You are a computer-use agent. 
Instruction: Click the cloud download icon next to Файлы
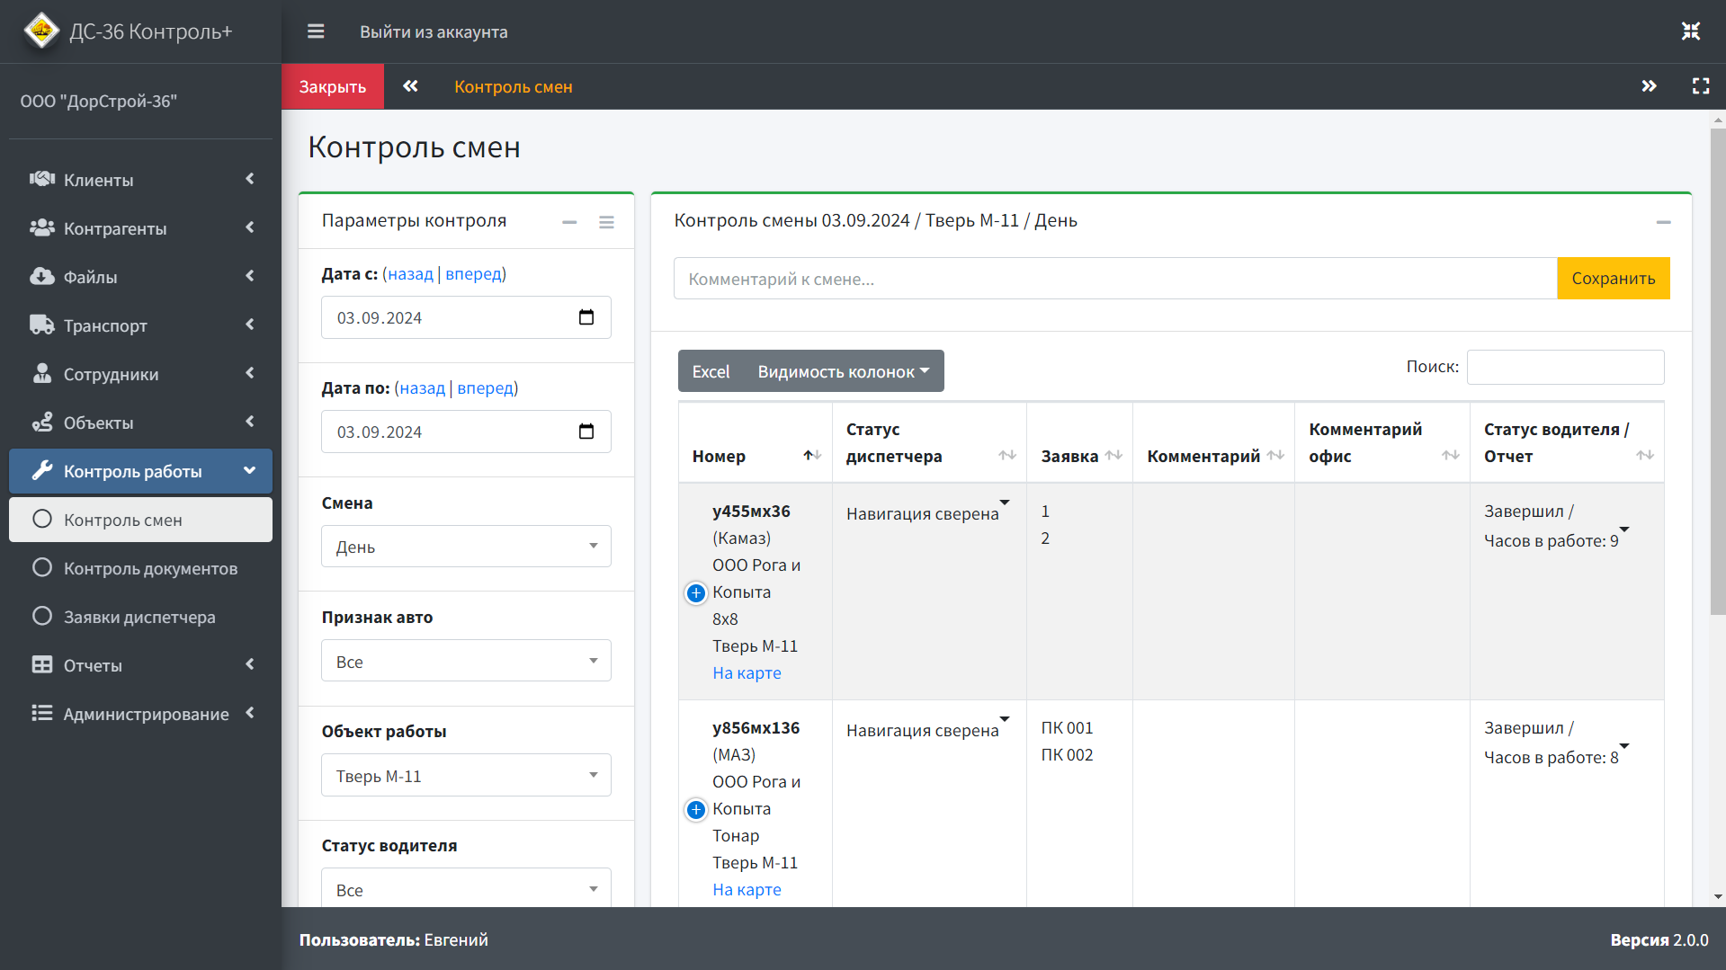click(x=42, y=276)
